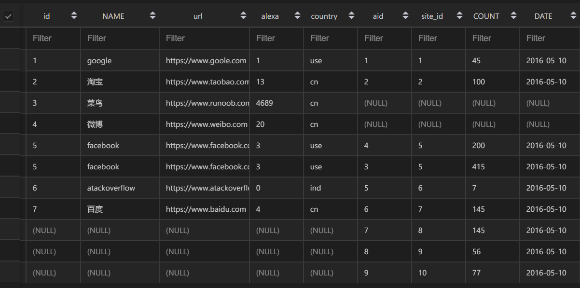Screen dimensions: 580x288
Task: Focus the Filter box under the NAME column
Action: coord(120,38)
